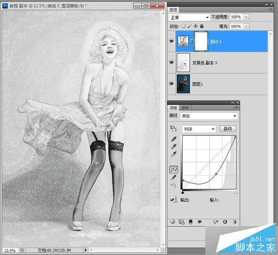Click the 曲线 5 layer mask thumbnail
This screenshot has width=278, height=255.
pyautogui.click(x=201, y=41)
